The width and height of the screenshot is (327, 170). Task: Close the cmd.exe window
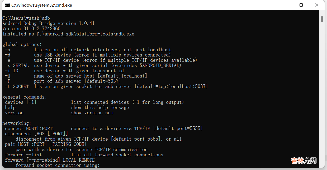pos(317,5)
